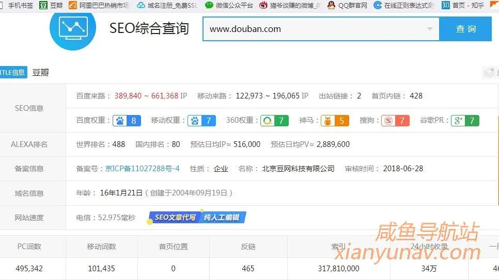
Task: Click the 神马 weight 5 badge
Action: 335,121
